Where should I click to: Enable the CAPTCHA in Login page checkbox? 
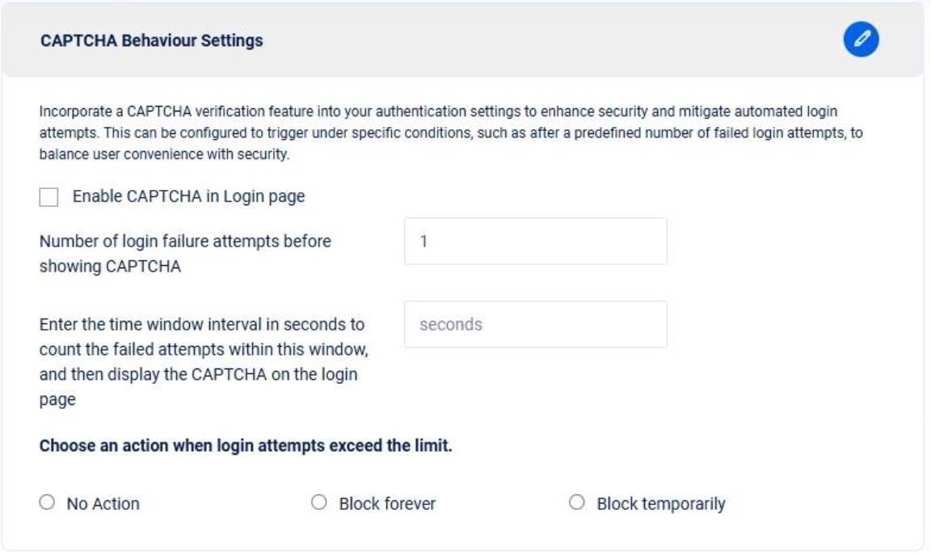pyautogui.click(x=50, y=196)
